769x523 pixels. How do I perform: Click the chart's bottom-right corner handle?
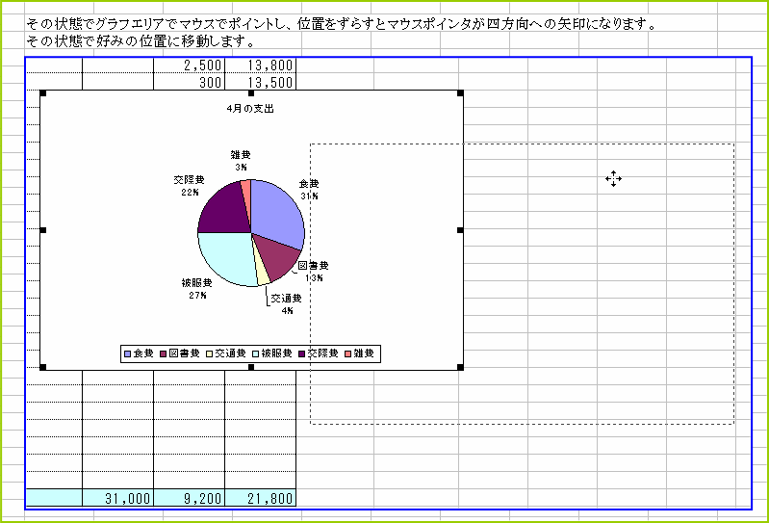460,367
